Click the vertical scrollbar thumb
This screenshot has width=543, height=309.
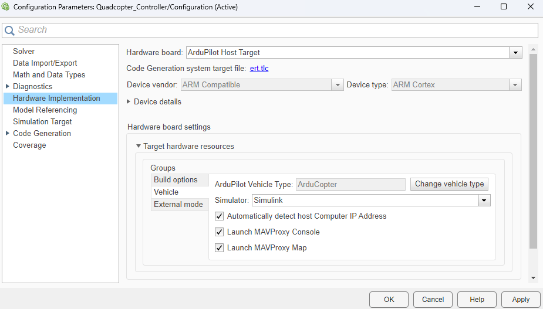[x=533, y=151]
